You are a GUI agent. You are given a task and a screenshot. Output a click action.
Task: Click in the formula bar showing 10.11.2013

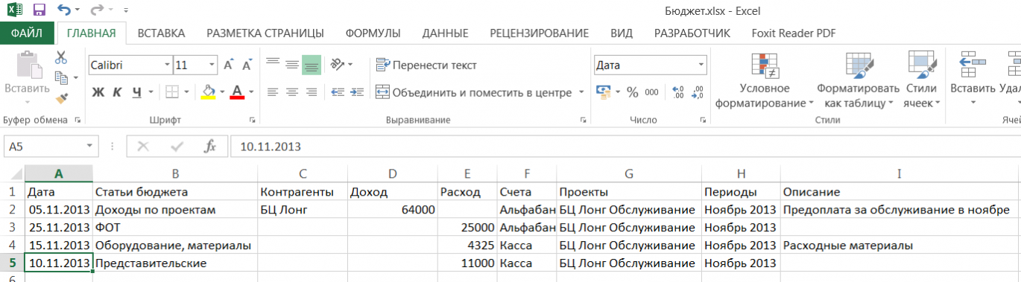[x=625, y=147]
